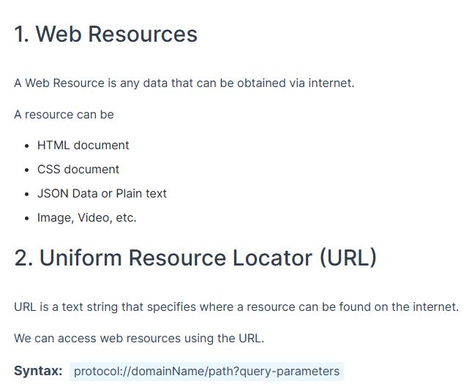469x384 pixels.
Task: Click the word 'Resources' in first heading
Action: click(143, 34)
